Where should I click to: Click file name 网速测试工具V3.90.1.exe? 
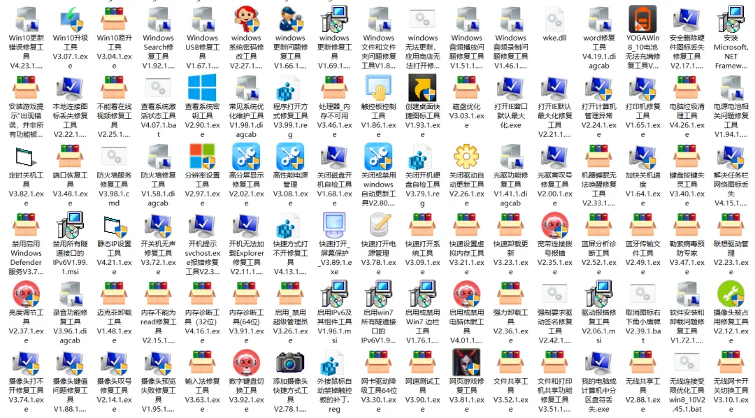(x=422, y=396)
